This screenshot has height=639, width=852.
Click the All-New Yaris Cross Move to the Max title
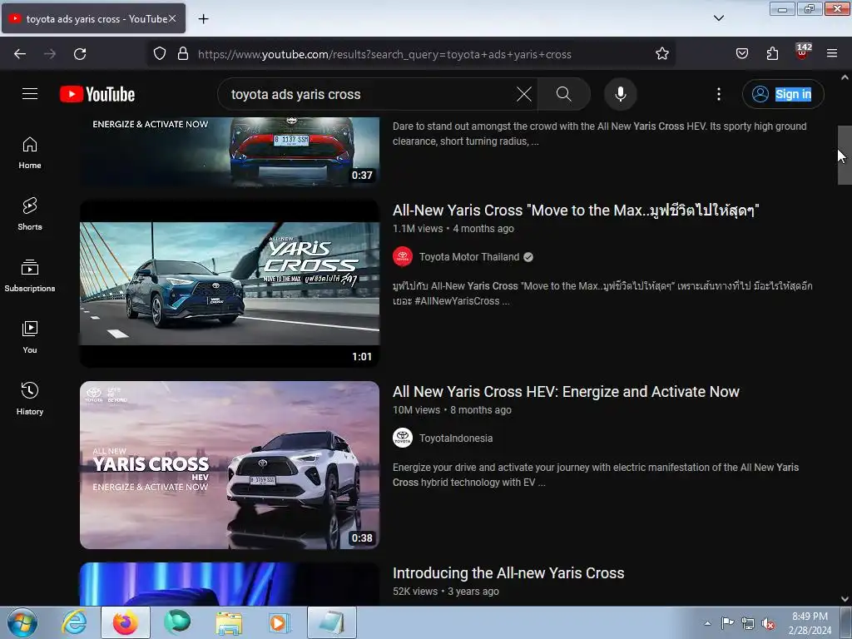tap(576, 211)
